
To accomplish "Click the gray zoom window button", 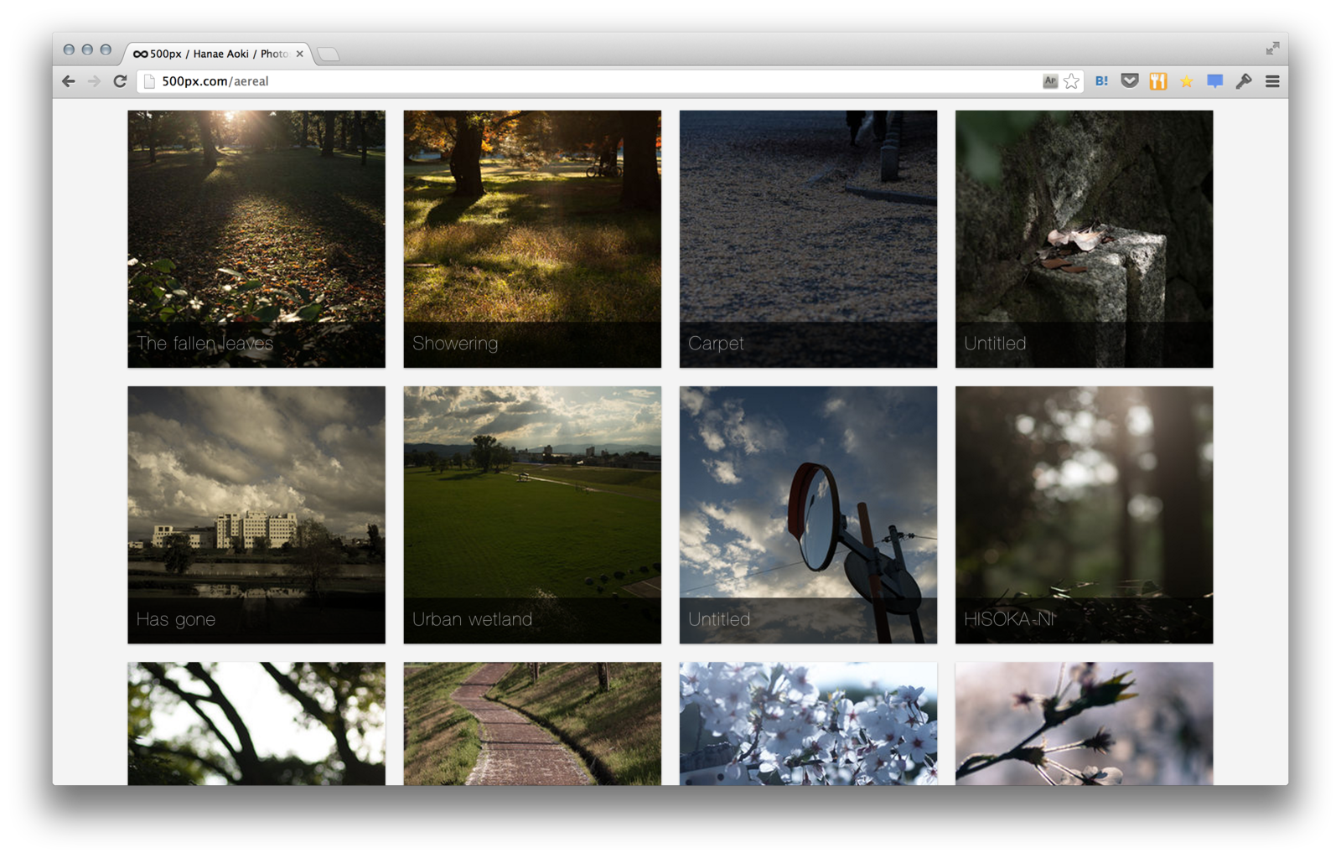I will (106, 49).
